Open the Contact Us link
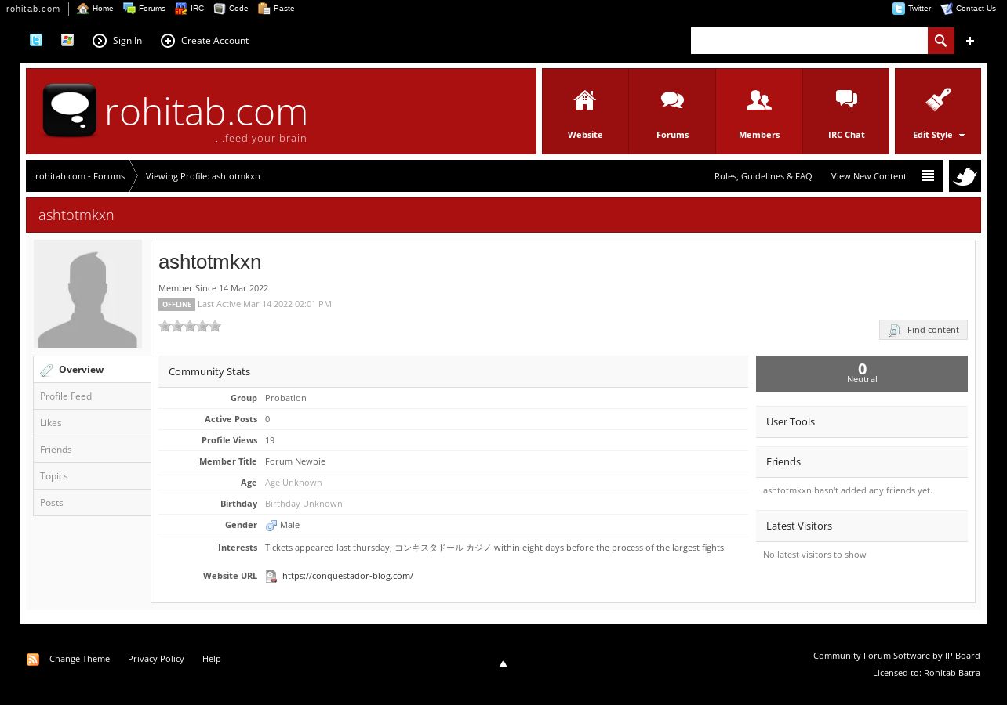This screenshot has width=1007, height=705. (969, 9)
